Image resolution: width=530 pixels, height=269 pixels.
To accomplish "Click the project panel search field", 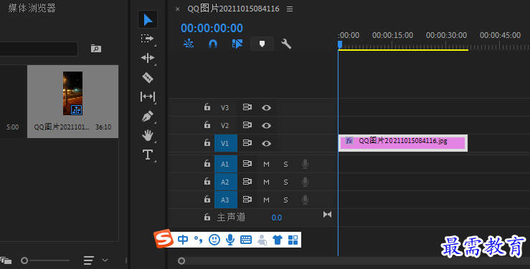I will [39, 49].
